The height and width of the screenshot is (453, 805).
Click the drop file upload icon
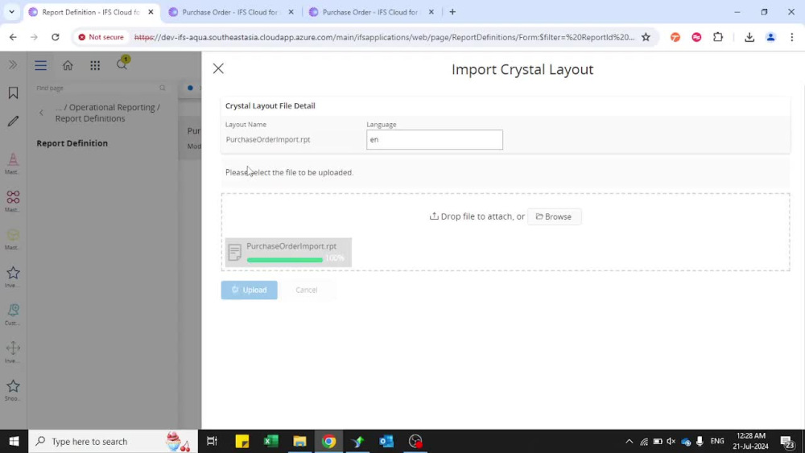pyautogui.click(x=434, y=216)
